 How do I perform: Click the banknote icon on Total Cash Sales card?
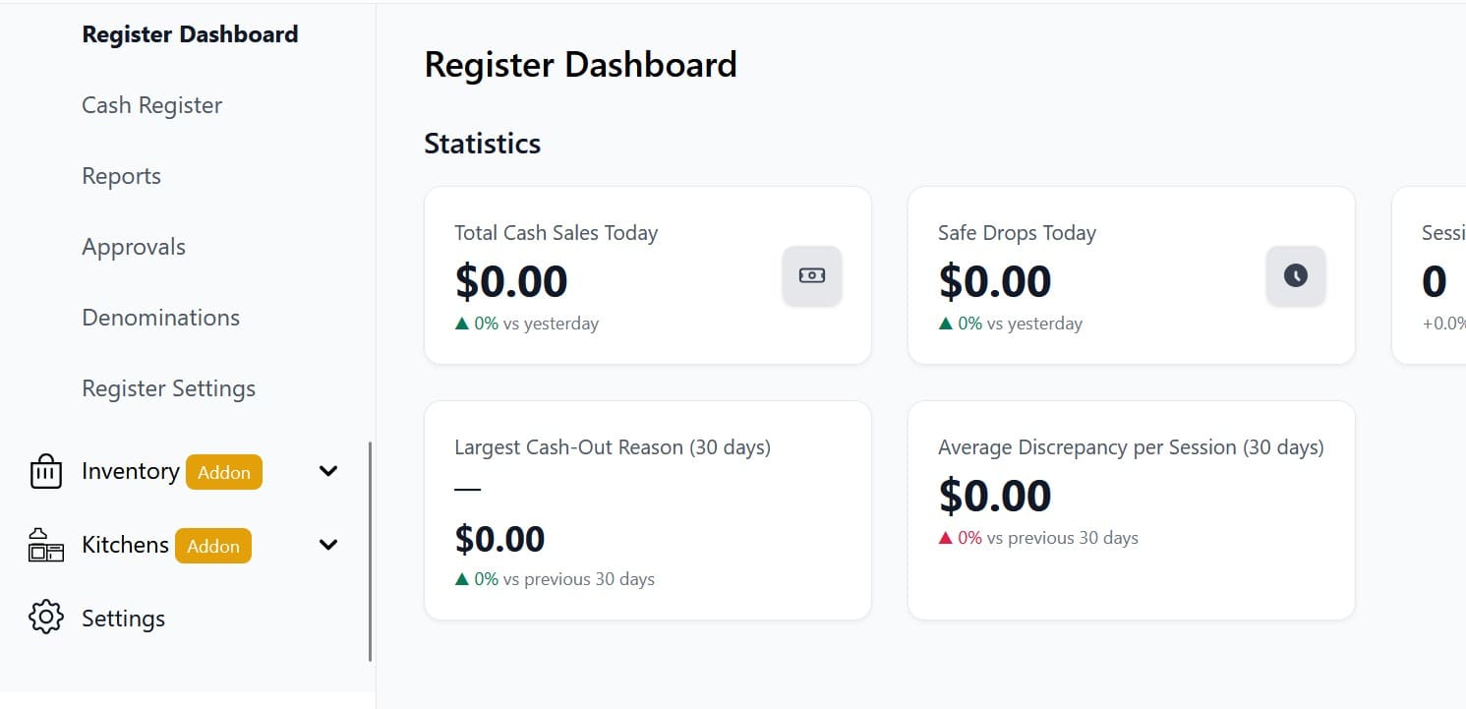tap(811, 275)
